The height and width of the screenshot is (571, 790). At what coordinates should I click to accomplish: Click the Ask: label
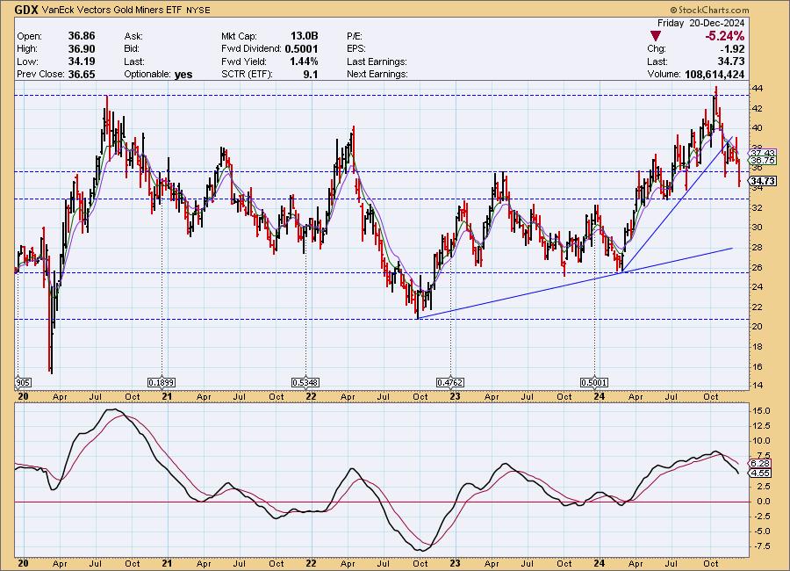[x=133, y=36]
